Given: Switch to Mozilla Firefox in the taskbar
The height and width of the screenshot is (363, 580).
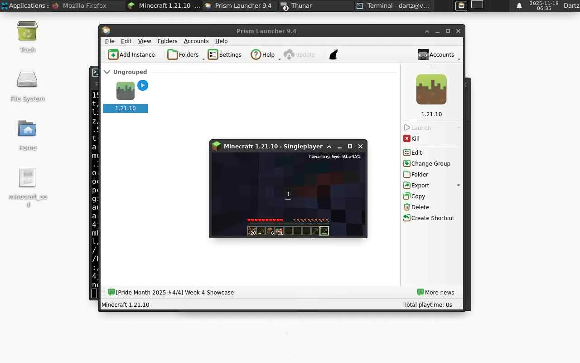Looking at the screenshot, I should pos(87,6).
